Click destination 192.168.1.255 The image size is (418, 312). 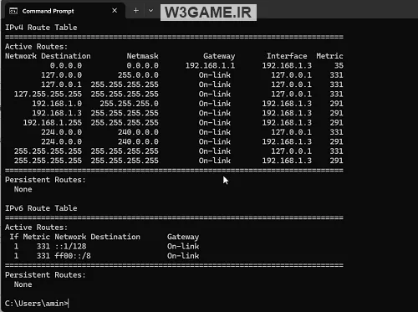[x=53, y=122]
